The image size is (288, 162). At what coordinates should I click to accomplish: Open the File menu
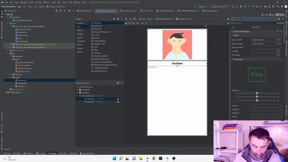(x=7, y=2)
